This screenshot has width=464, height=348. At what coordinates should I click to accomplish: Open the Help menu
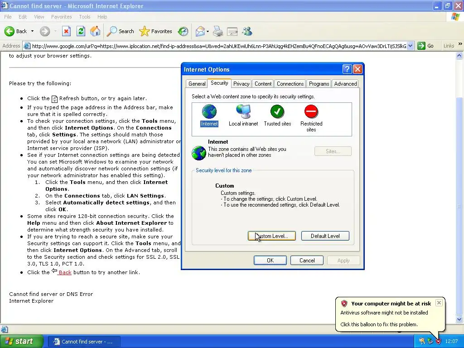click(102, 17)
